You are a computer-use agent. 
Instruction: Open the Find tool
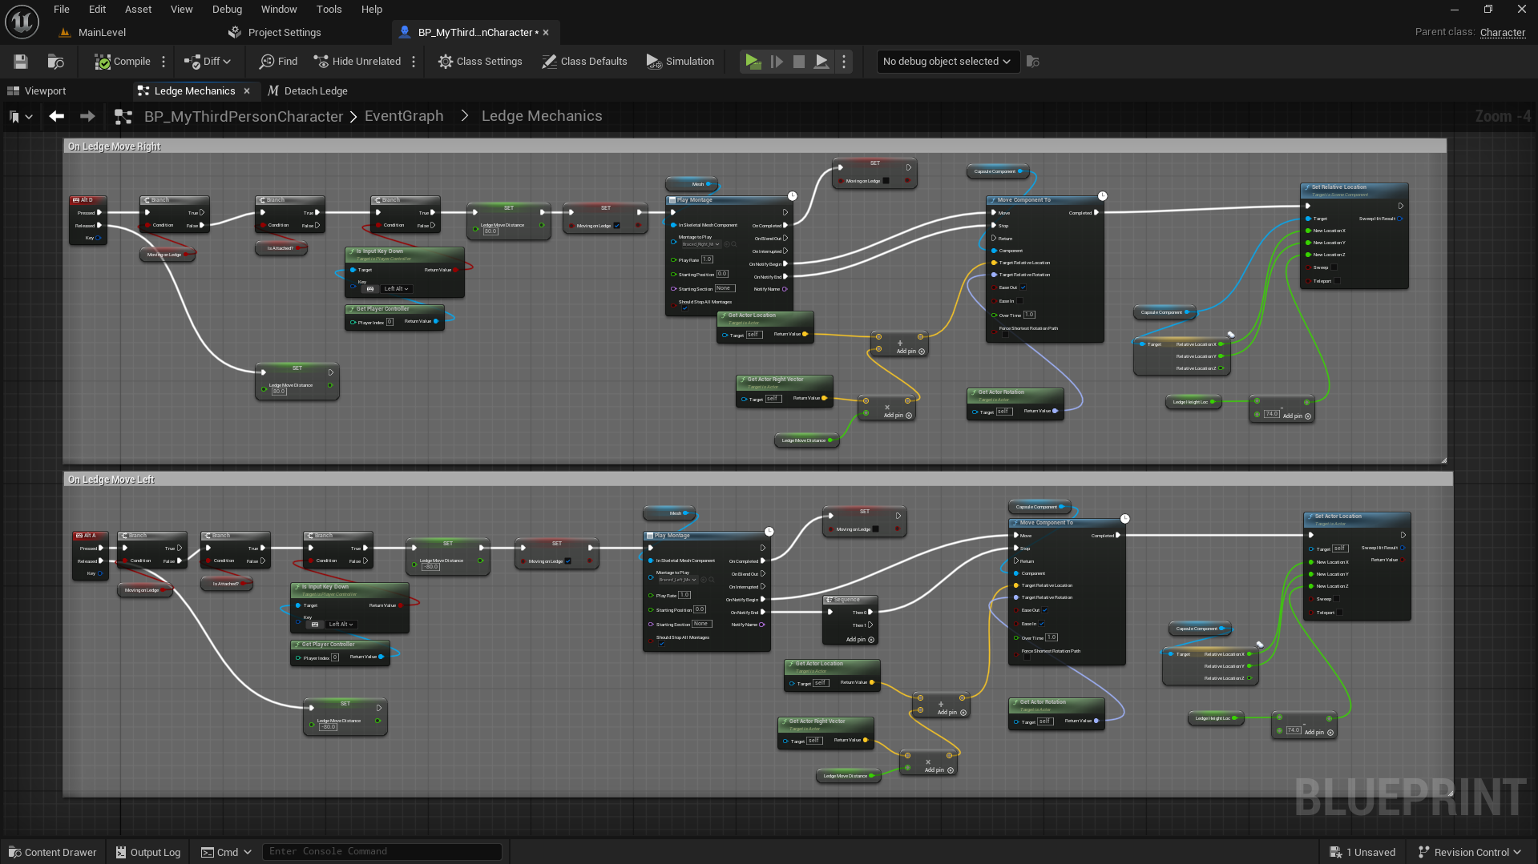click(279, 62)
